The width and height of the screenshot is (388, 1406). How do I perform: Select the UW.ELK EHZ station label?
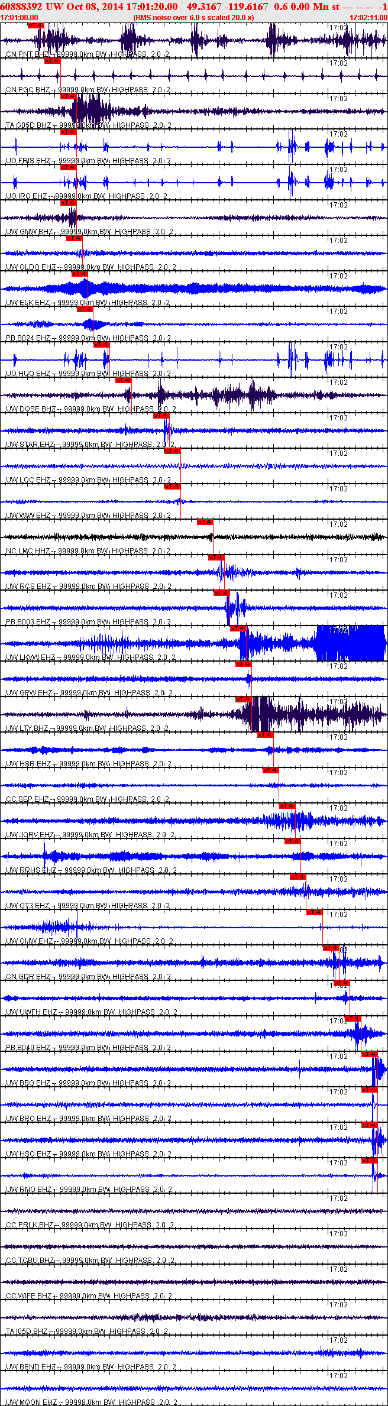tap(28, 303)
